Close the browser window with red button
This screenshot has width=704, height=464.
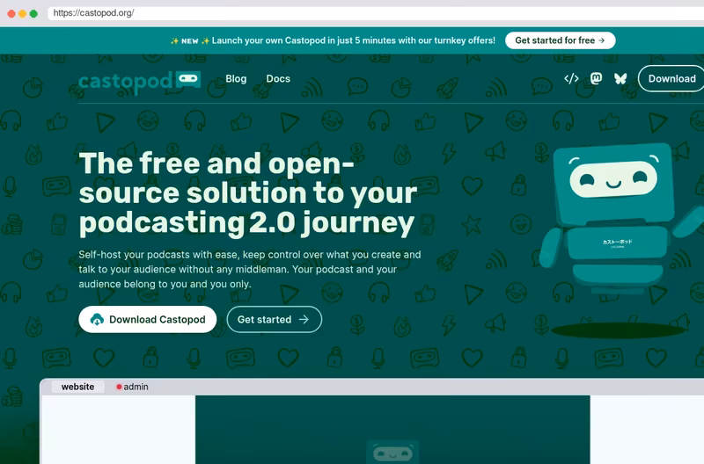point(11,13)
